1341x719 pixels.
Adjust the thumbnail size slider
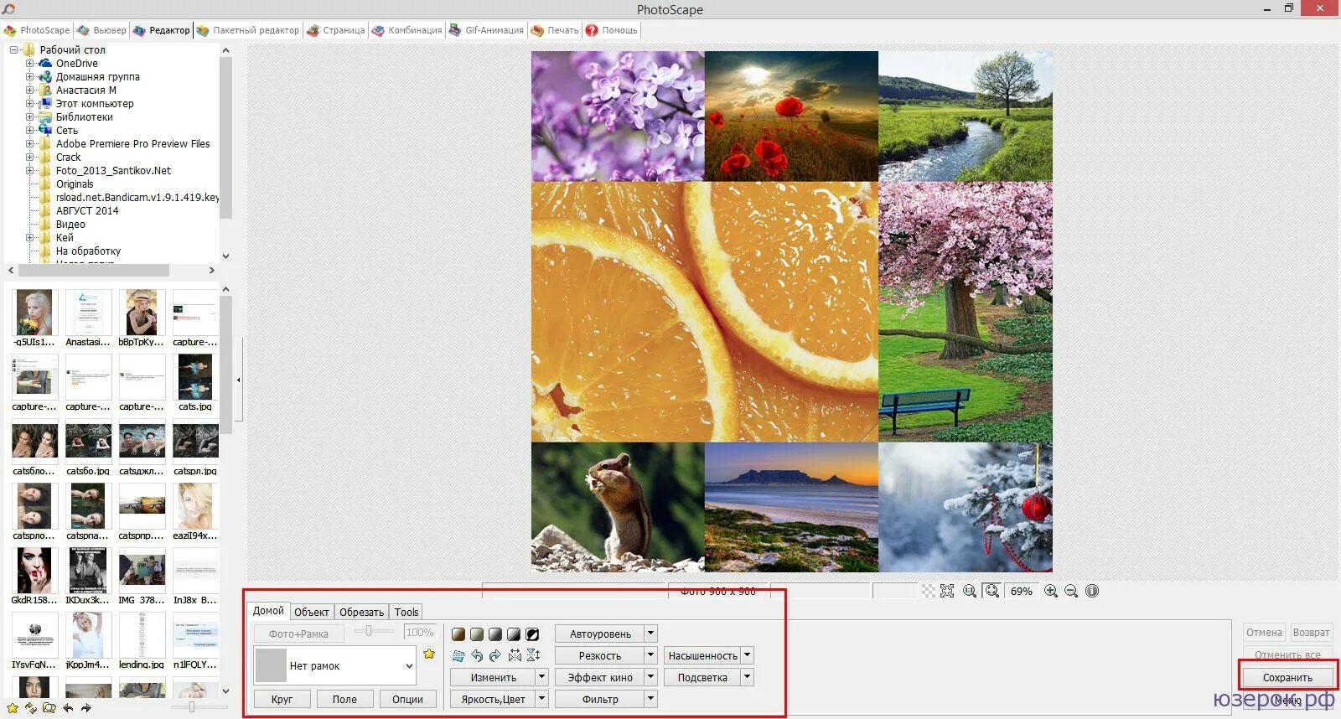point(192,708)
